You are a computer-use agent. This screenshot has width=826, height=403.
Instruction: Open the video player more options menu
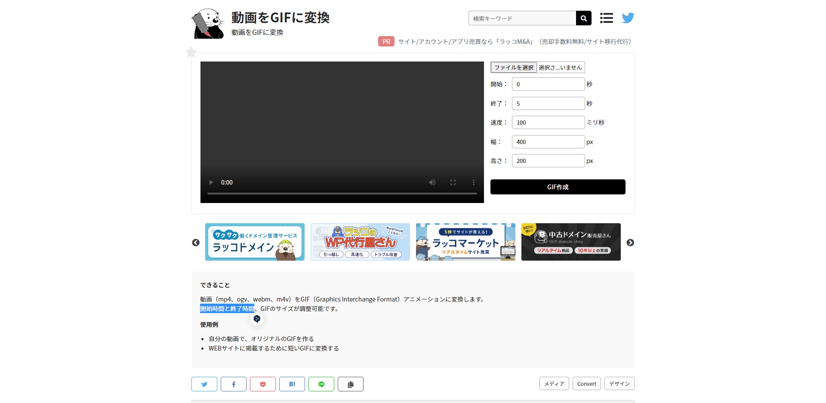tap(473, 182)
